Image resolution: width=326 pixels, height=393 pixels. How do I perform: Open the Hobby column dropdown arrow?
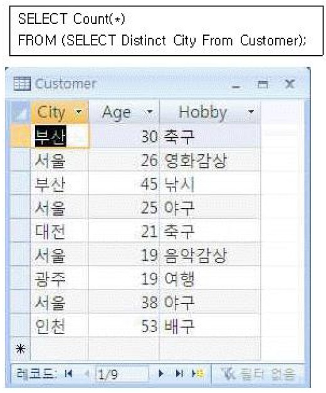pos(251,112)
